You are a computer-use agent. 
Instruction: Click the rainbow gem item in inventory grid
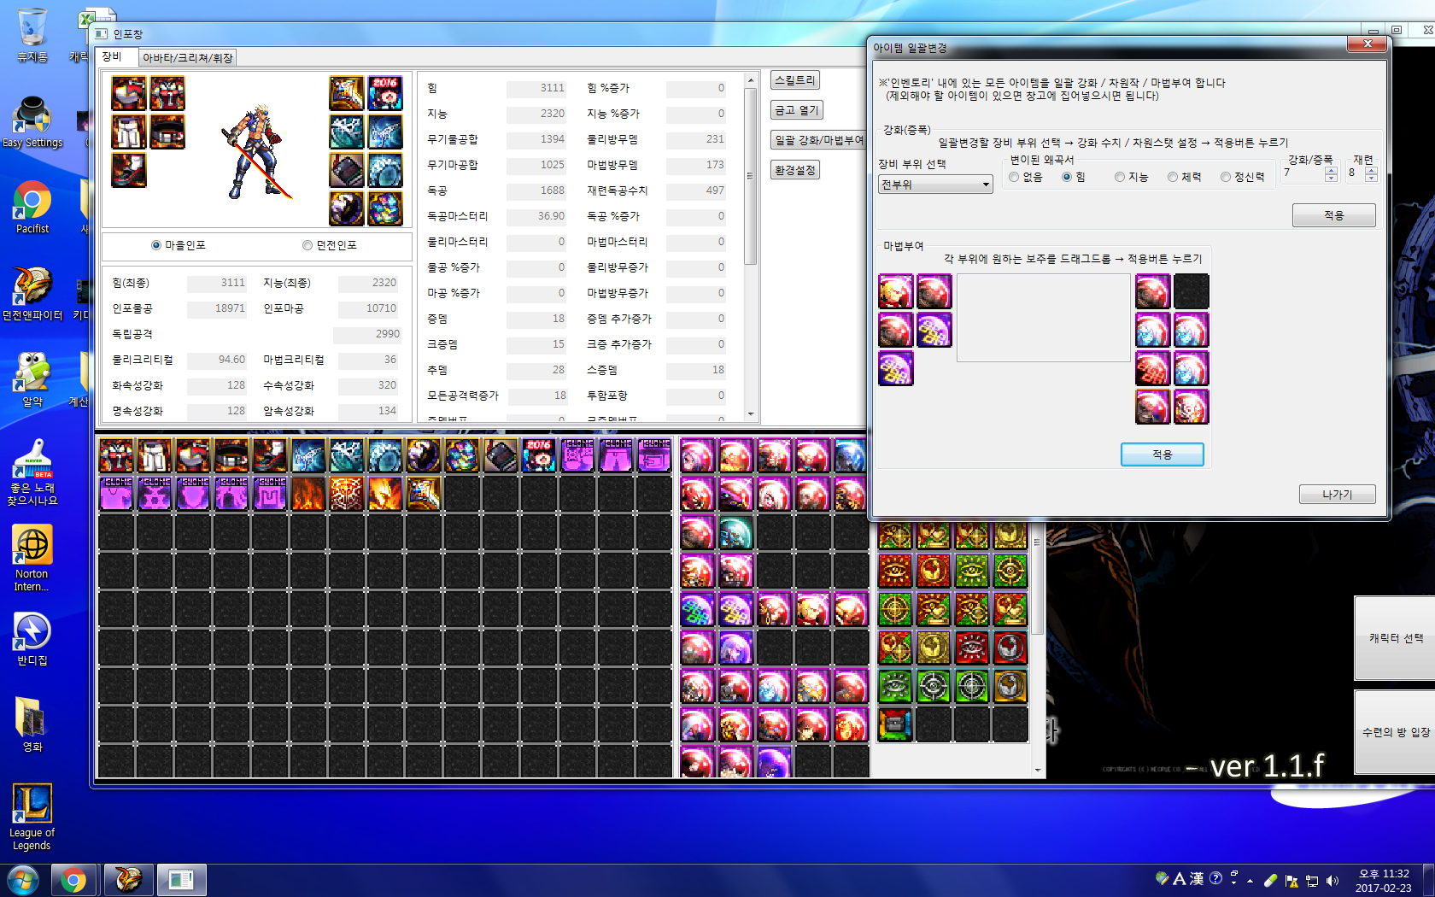462,455
